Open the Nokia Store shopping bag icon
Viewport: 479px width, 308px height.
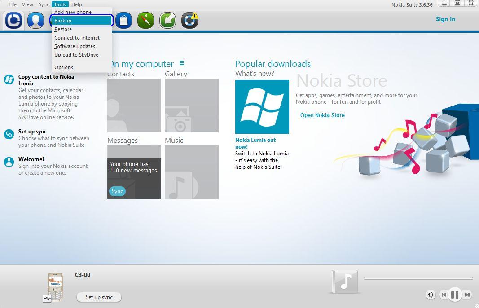pos(124,21)
